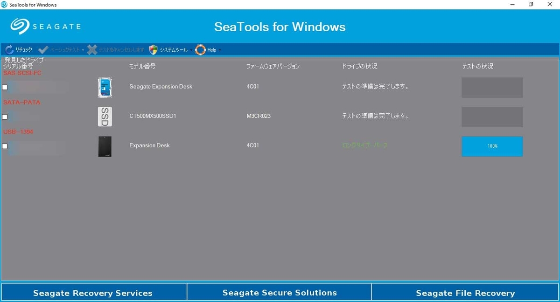Open the Help menu label

click(212, 50)
